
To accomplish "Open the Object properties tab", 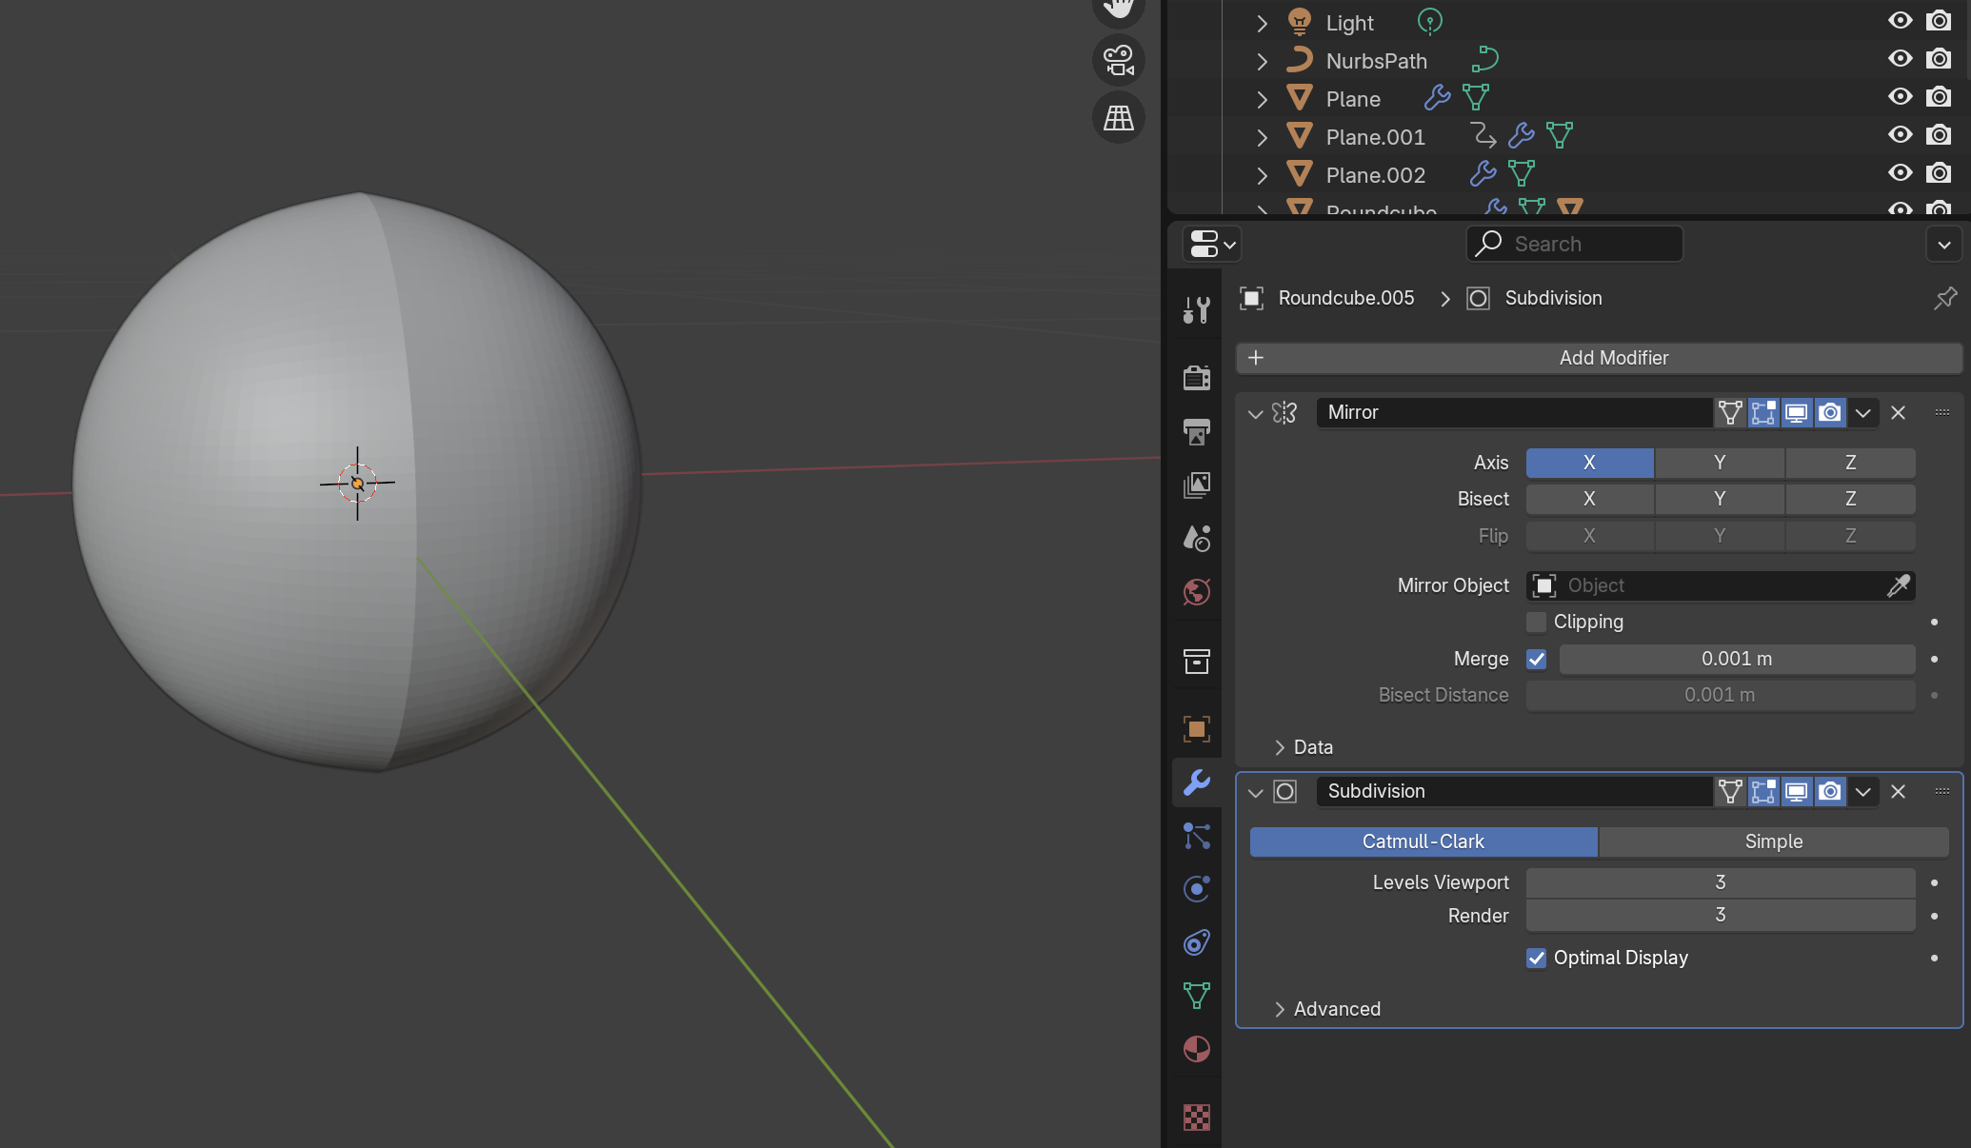I will 1197,729.
